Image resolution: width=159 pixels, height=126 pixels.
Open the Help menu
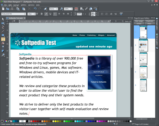coord(38,5)
